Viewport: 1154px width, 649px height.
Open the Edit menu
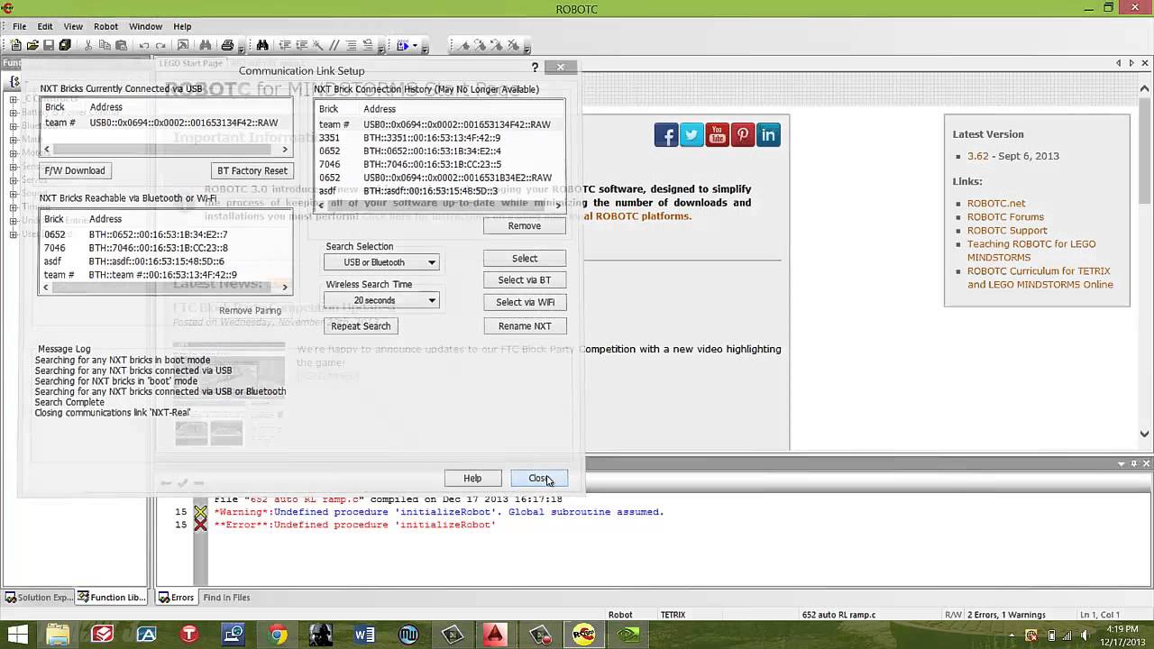(x=45, y=26)
